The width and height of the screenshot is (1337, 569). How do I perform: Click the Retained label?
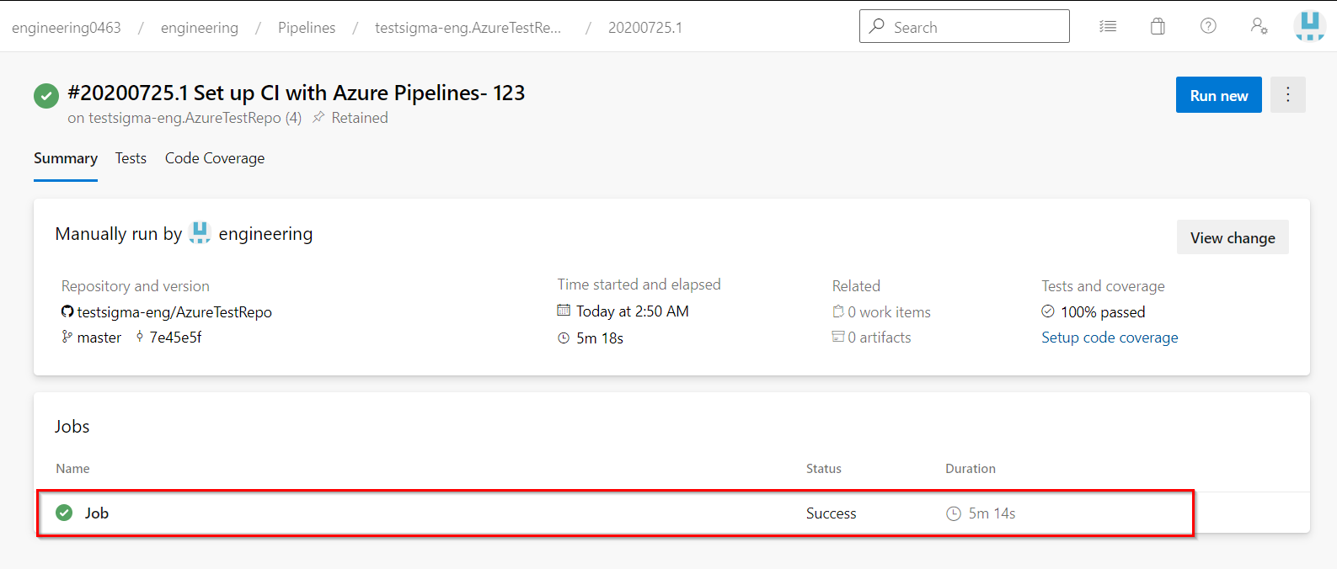tap(360, 118)
